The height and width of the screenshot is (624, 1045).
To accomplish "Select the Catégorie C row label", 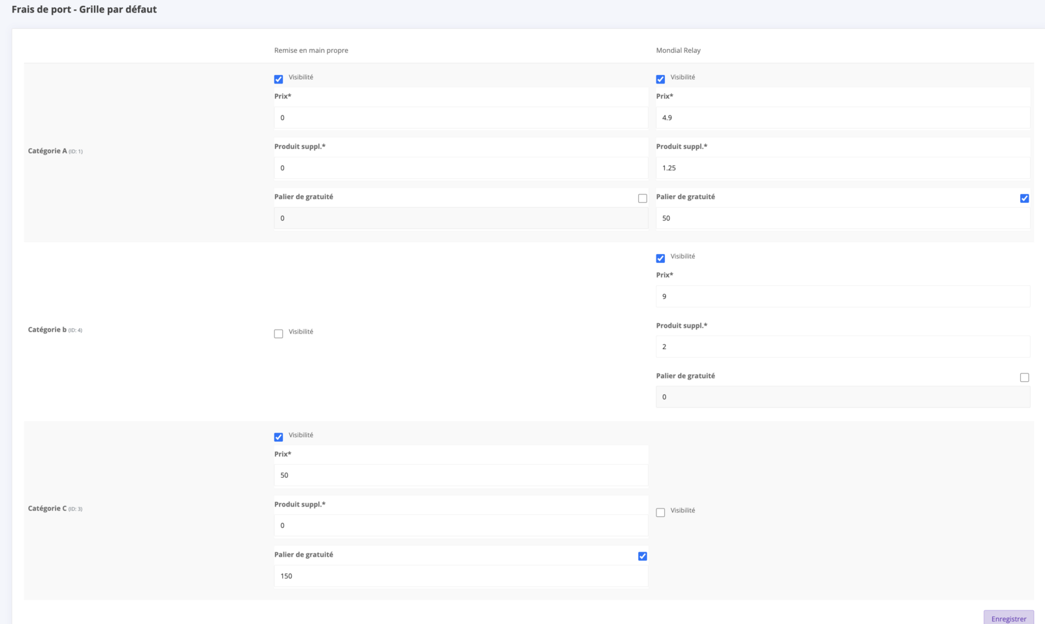I will click(x=55, y=508).
